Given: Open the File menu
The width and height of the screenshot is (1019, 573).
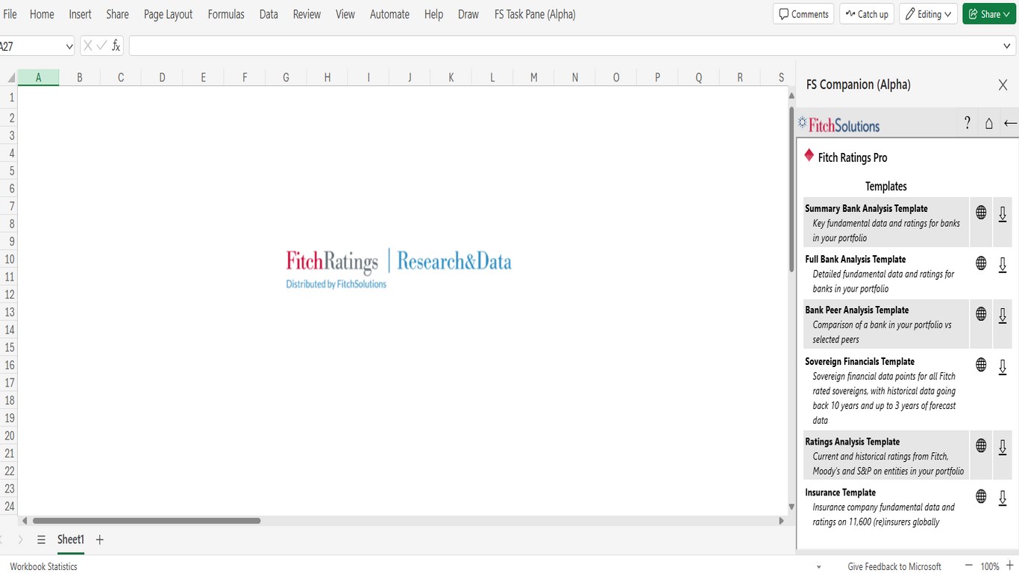Looking at the screenshot, I should [10, 14].
